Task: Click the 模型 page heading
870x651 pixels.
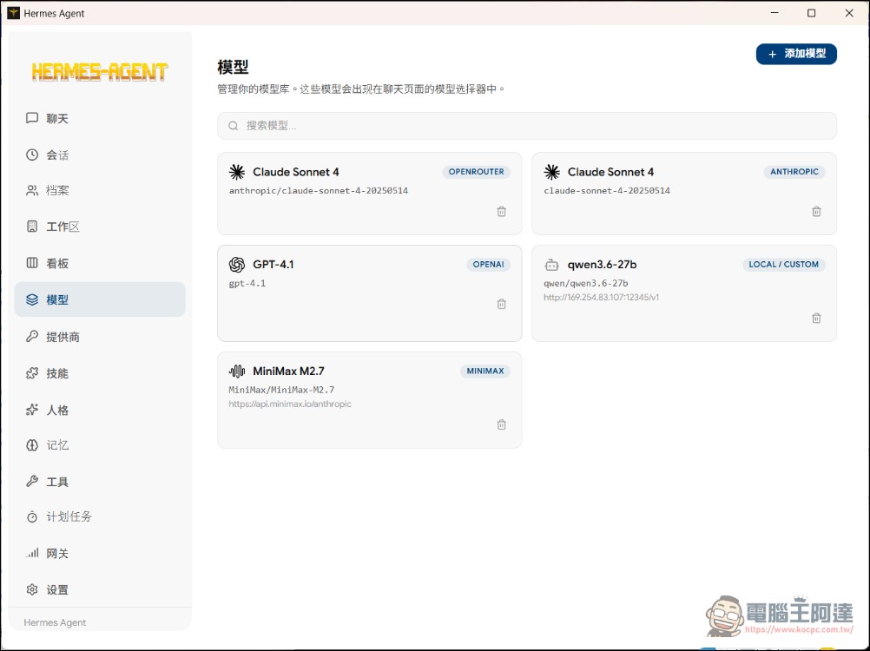Action: coord(233,67)
